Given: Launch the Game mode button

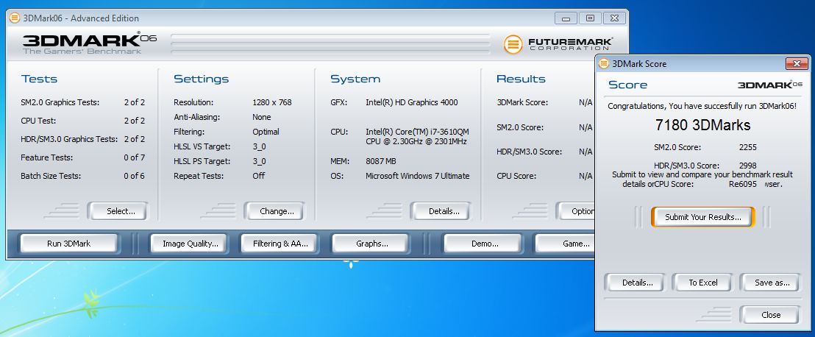Looking at the screenshot, I should tap(565, 244).
